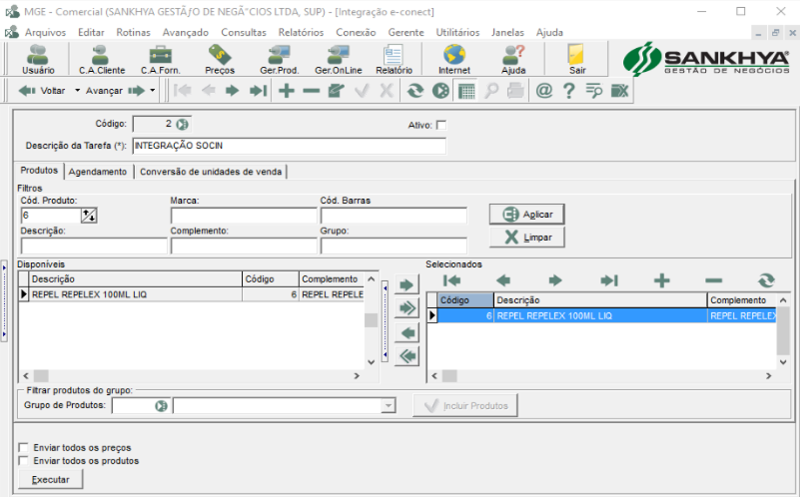Open the Arquivos menu
Screen dimensions: 800x497
tap(45, 32)
